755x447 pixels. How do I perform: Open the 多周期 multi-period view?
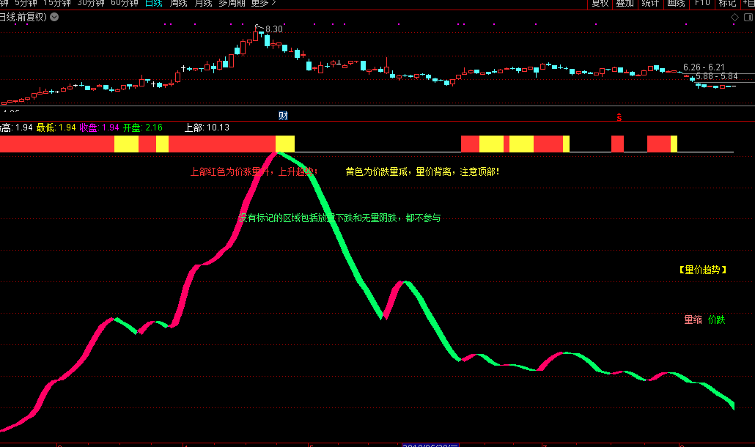232,4
